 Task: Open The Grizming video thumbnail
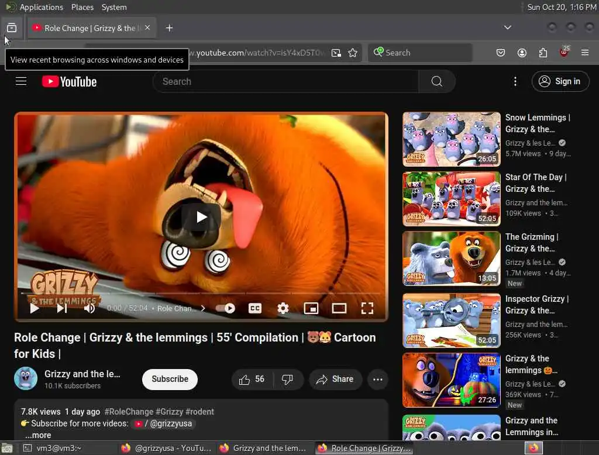[x=451, y=258]
